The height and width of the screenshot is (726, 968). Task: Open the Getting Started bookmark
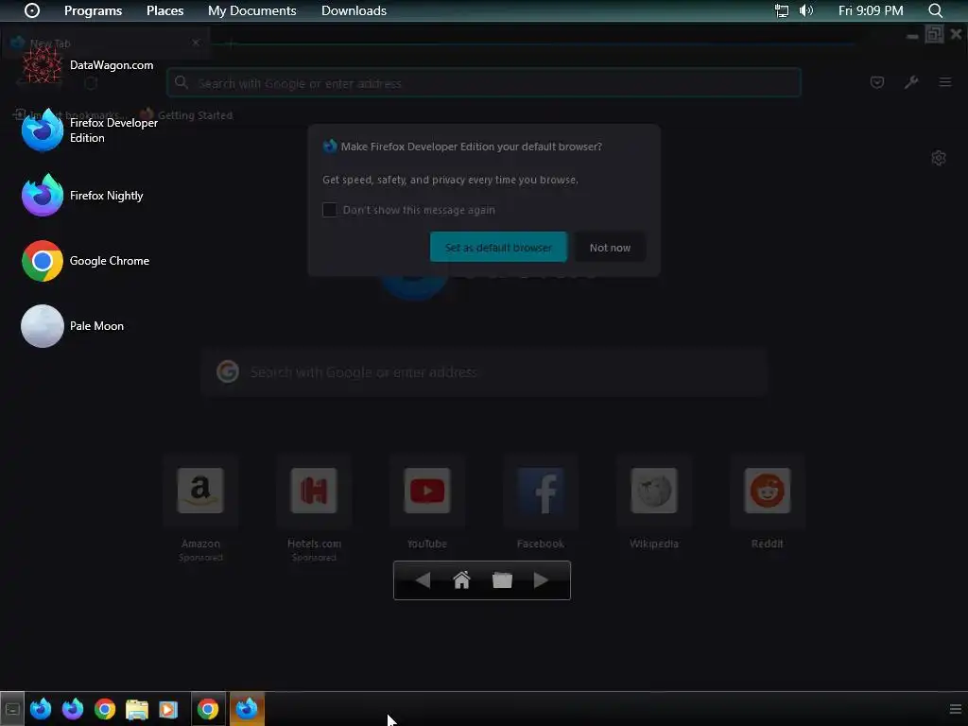(x=186, y=114)
